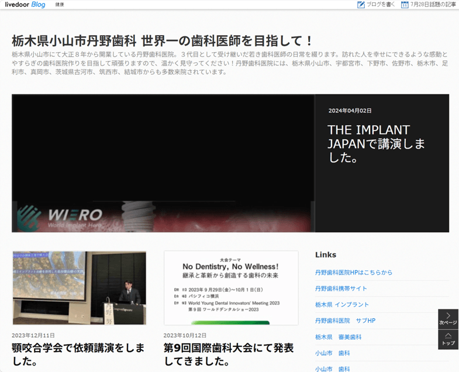
Task: Open the lecture podium photo thumbnail
Action: 79,288
